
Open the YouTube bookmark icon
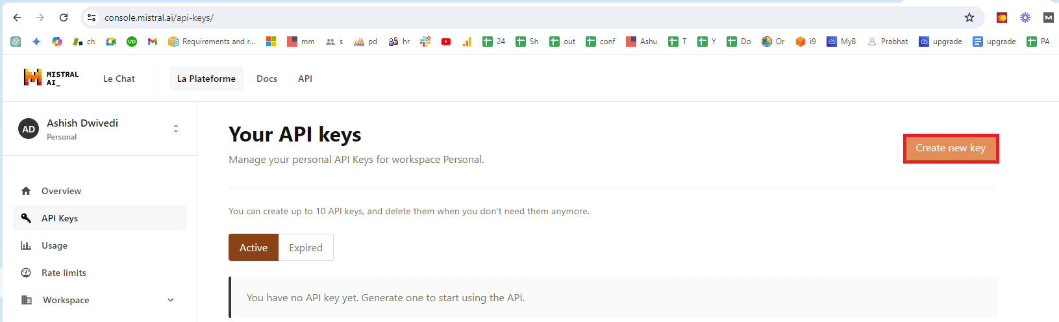pos(446,42)
